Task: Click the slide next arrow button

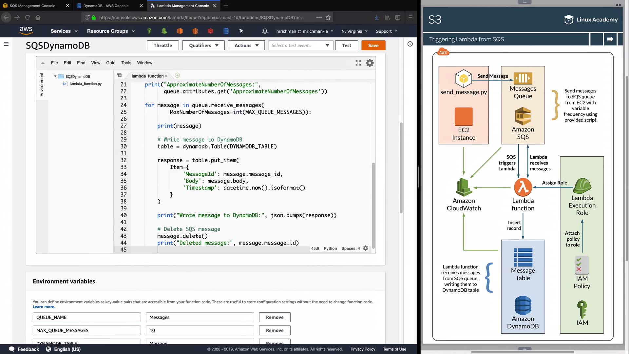Action: point(610,39)
